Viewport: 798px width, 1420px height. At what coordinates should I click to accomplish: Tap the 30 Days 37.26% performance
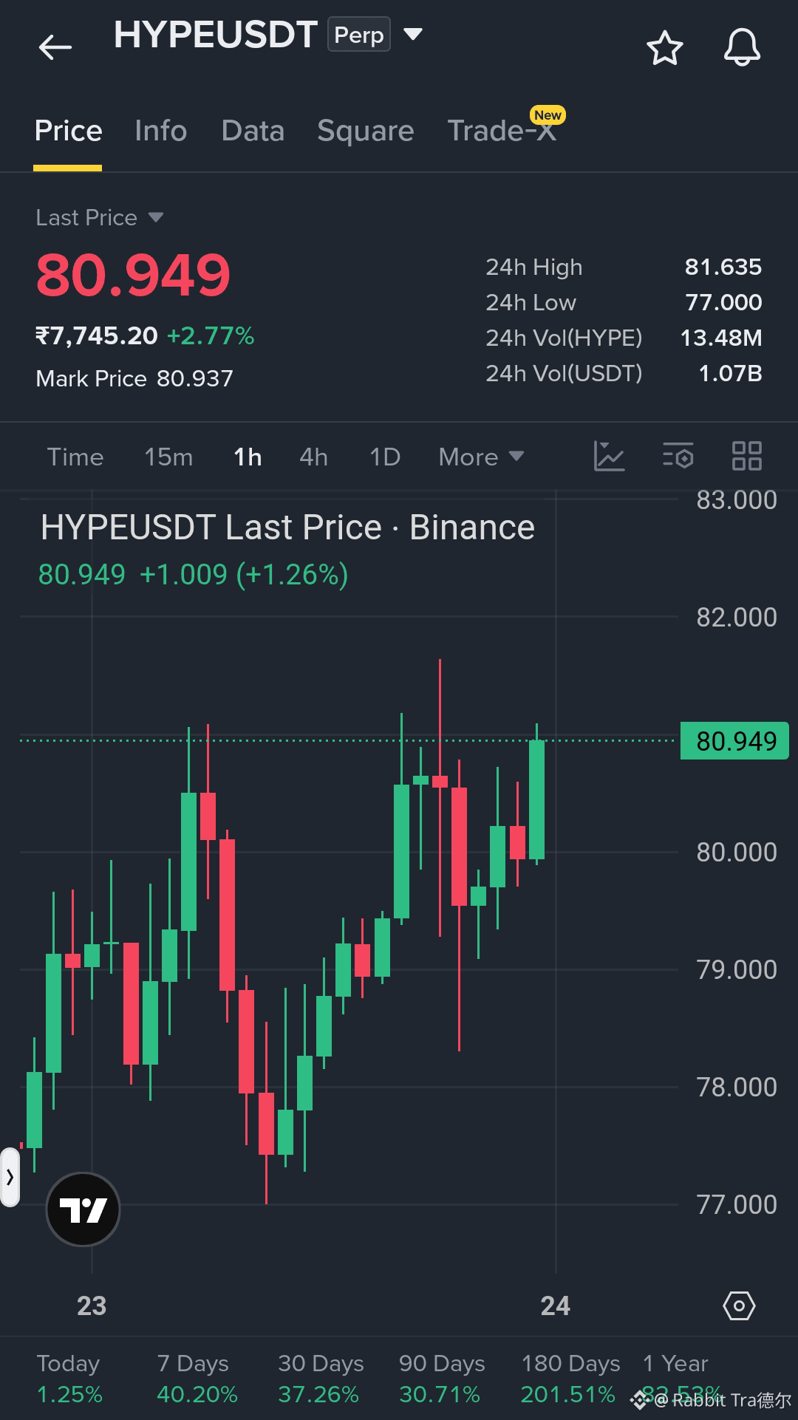(320, 1379)
